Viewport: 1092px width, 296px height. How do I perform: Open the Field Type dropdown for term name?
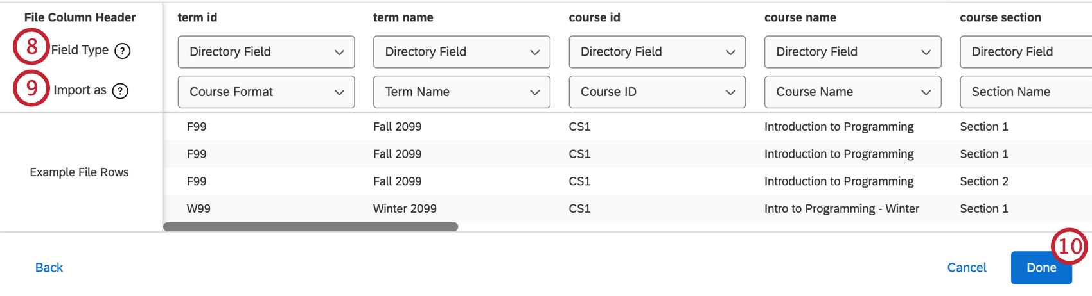click(461, 52)
